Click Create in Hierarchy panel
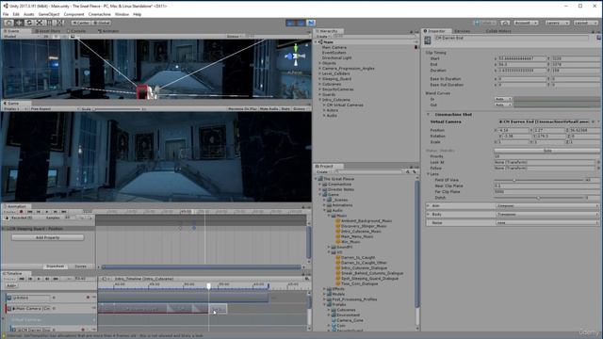This screenshot has width=603, height=339. (x=322, y=37)
